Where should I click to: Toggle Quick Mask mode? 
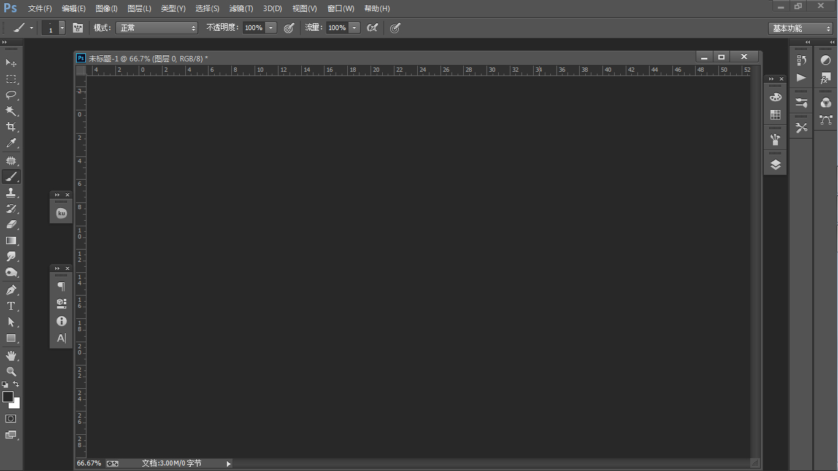click(x=11, y=418)
